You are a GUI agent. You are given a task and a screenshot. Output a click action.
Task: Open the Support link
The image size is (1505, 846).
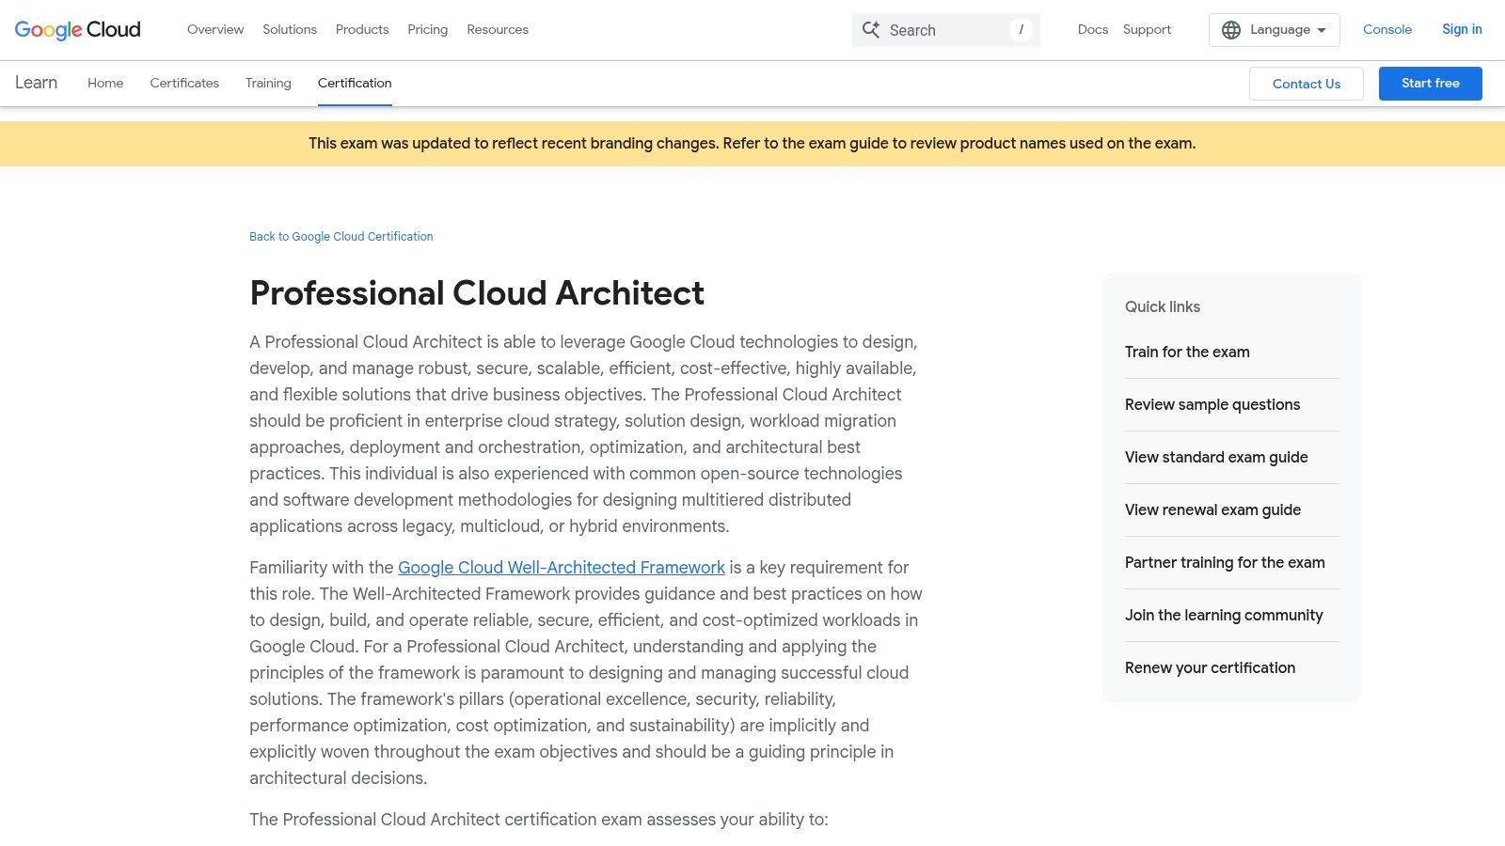[1147, 30]
